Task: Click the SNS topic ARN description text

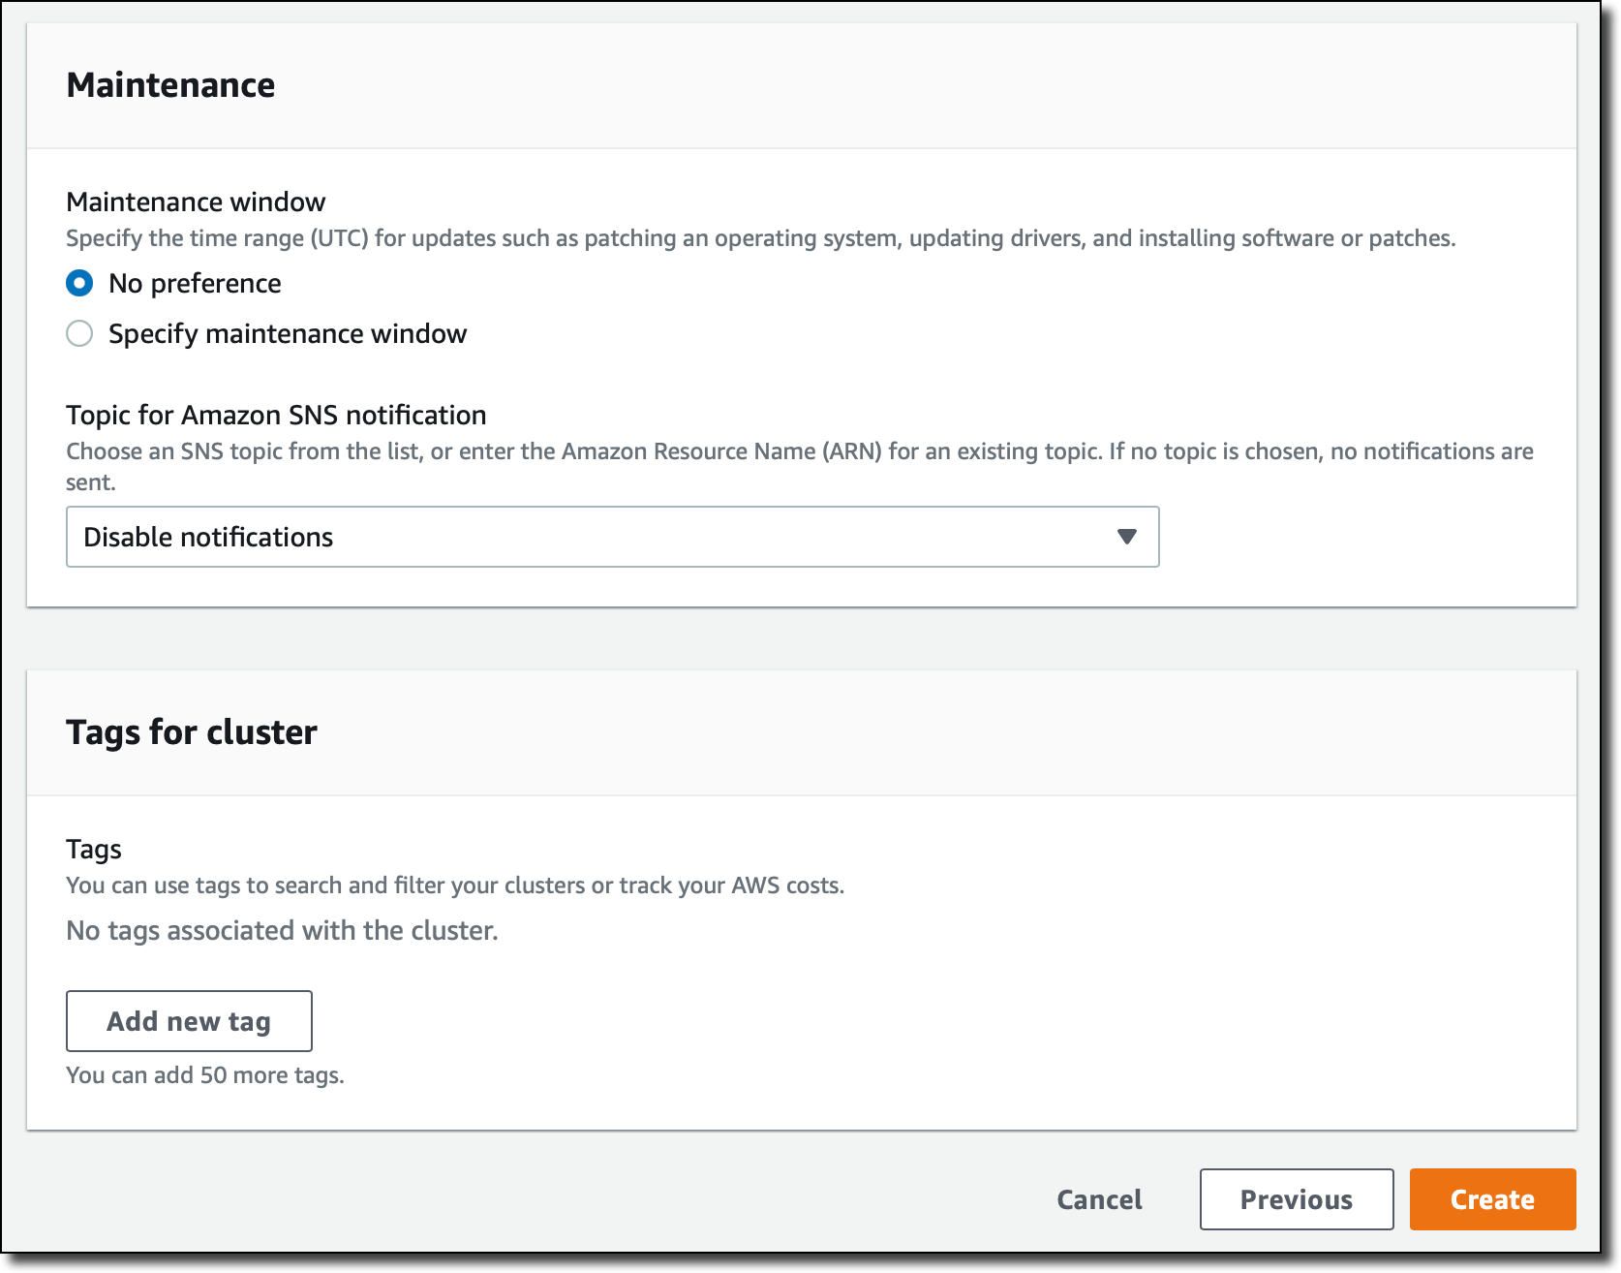Action: click(x=800, y=466)
